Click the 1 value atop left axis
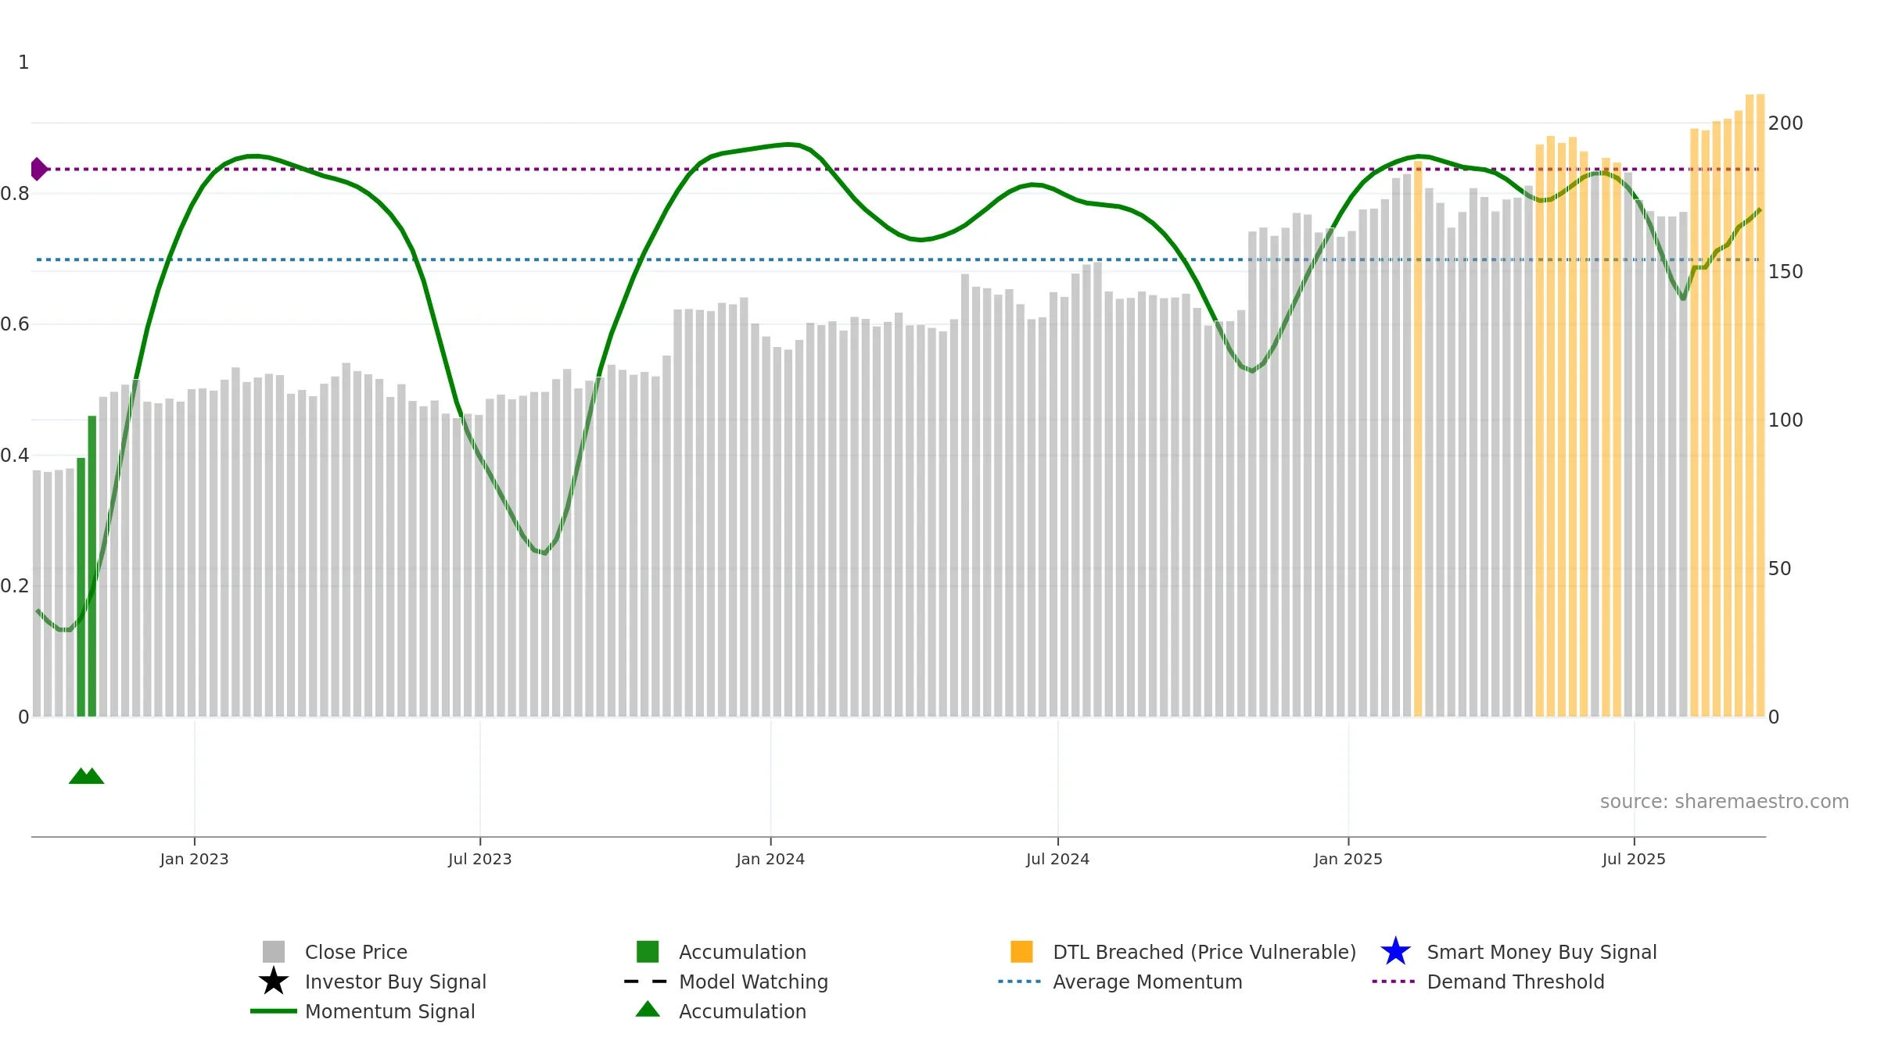 tap(23, 62)
